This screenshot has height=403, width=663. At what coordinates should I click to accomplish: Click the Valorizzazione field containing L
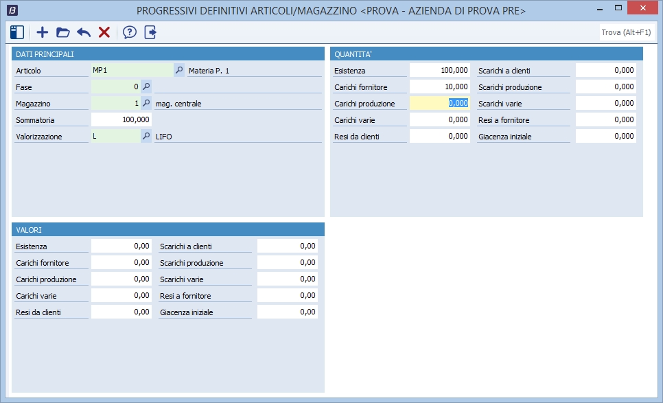coord(115,136)
